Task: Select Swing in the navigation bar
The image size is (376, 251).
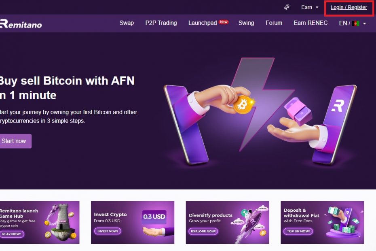Action: pos(246,23)
